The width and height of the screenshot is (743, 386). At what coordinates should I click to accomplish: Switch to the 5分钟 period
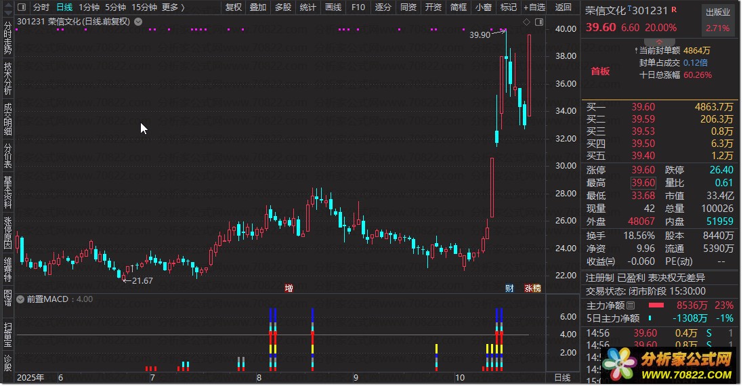(116, 7)
